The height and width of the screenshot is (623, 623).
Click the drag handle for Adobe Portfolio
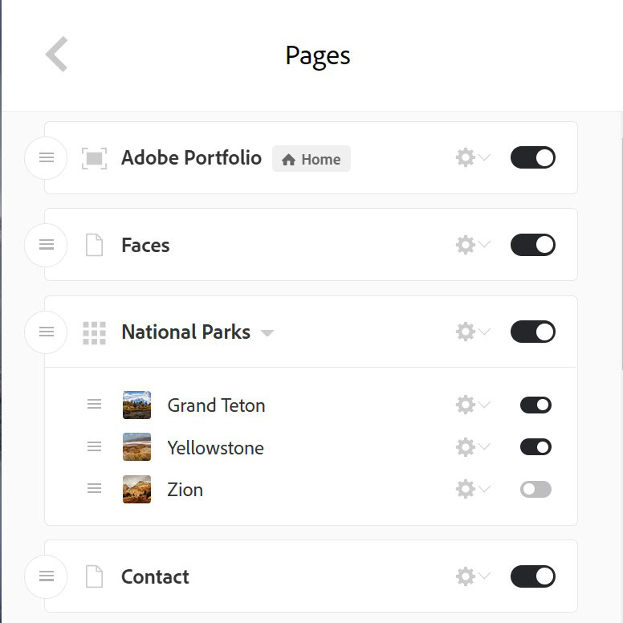pyautogui.click(x=46, y=157)
